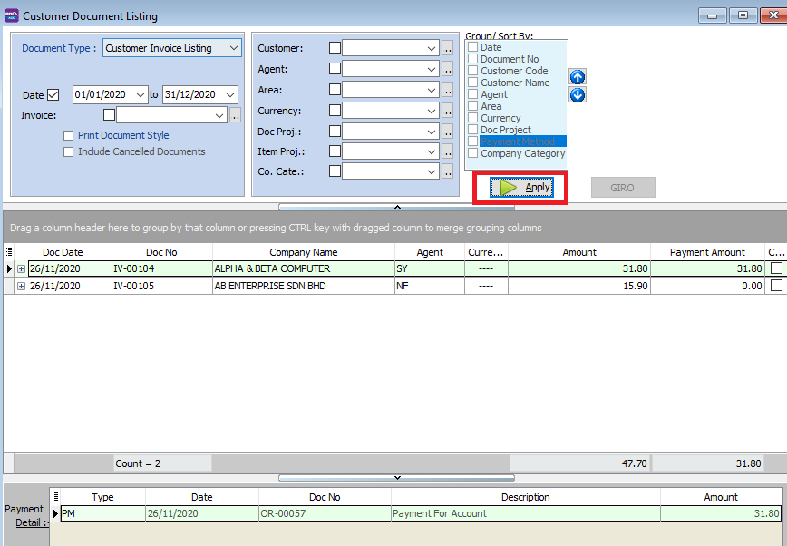Click the GIRO button
The height and width of the screenshot is (546, 787).
click(622, 188)
